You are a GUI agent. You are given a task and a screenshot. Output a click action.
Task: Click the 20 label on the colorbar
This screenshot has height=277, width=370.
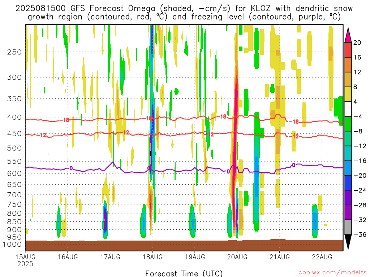[x=357, y=43]
